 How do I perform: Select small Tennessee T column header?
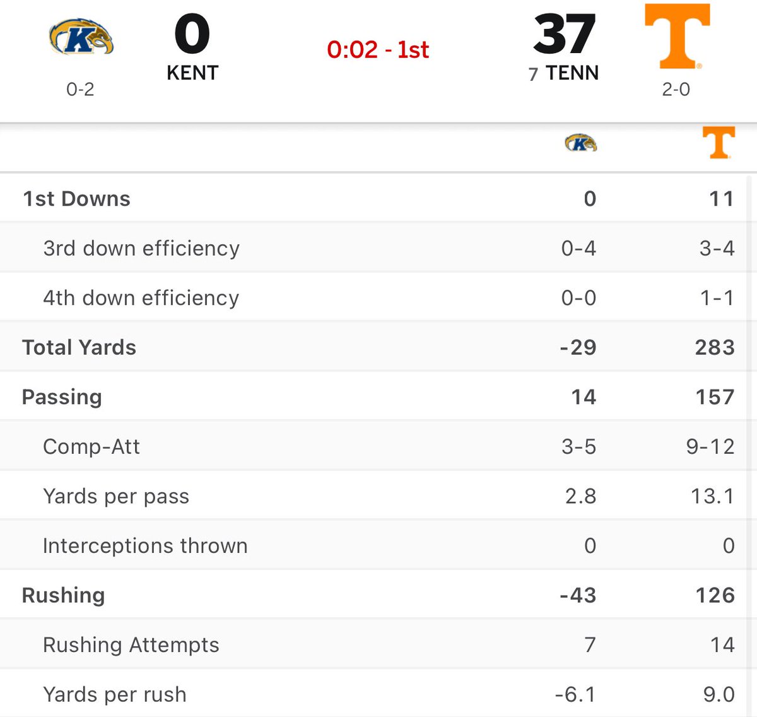[x=719, y=142]
